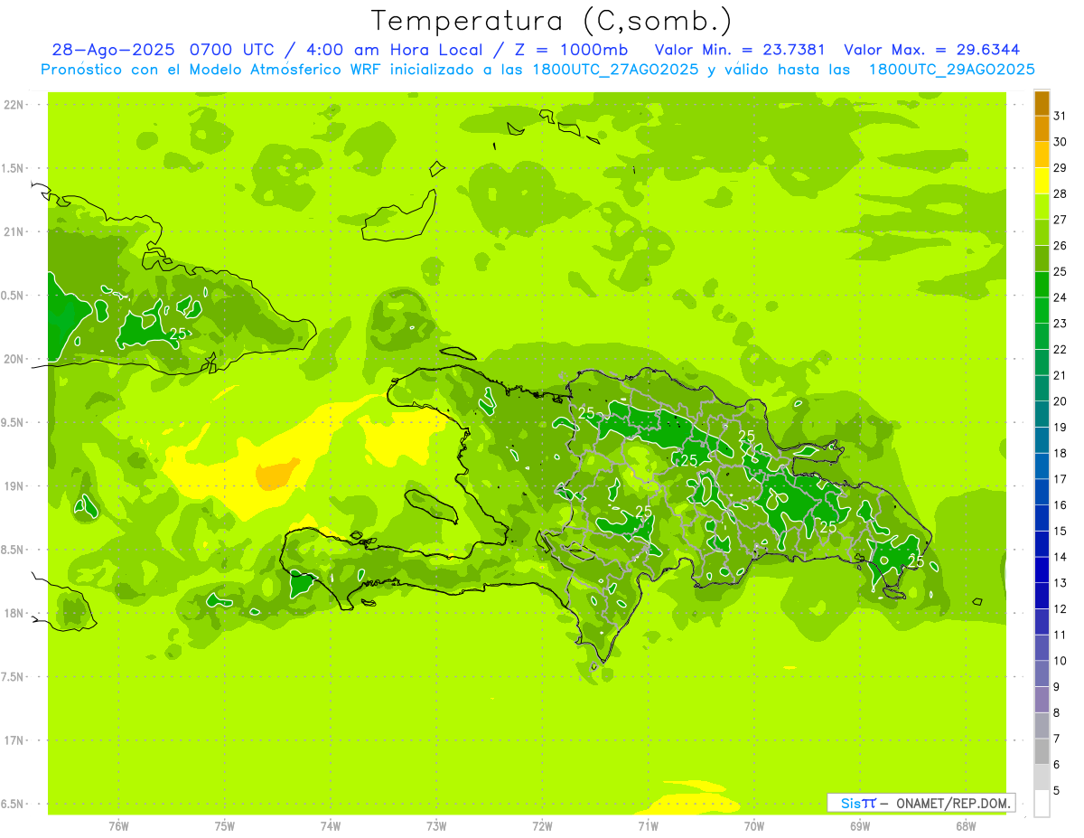
Task: Click the '70W' longitude axis label
Action: coord(753,826)
